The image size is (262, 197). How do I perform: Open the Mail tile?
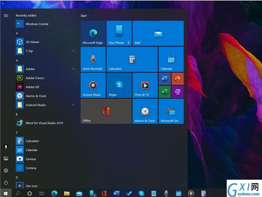click(x=158, y=33)
